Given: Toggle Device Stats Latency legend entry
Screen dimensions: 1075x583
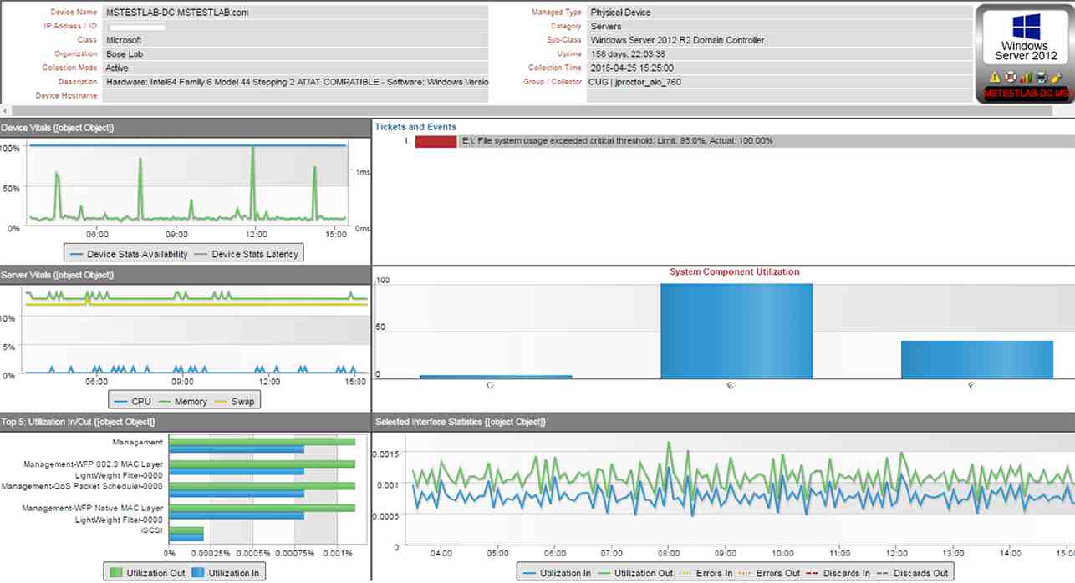Looking at the screenshot, I should [247, 254].
